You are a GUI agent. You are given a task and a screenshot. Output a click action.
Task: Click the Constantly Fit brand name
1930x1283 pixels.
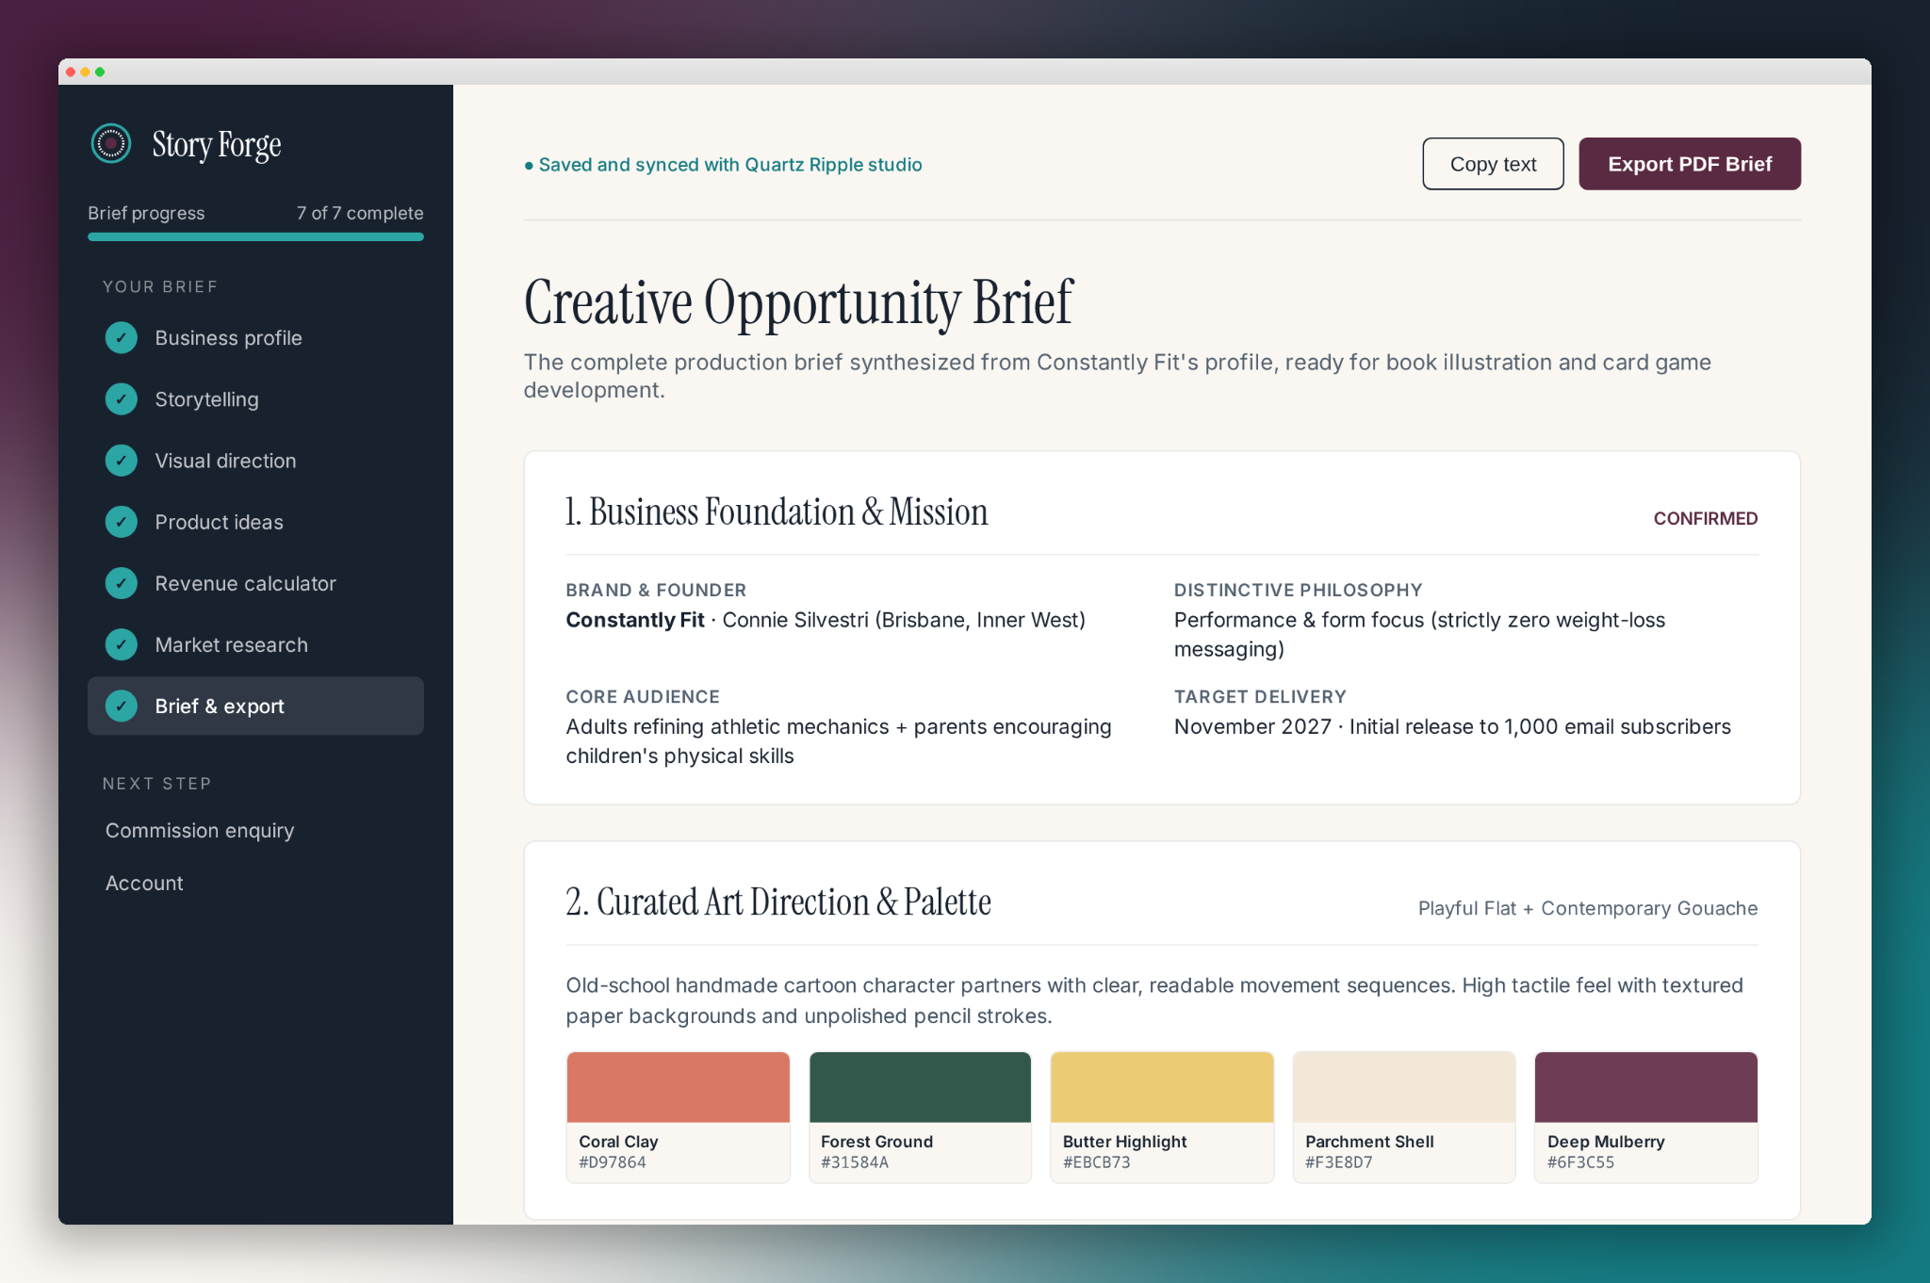(x=635, y=620)
